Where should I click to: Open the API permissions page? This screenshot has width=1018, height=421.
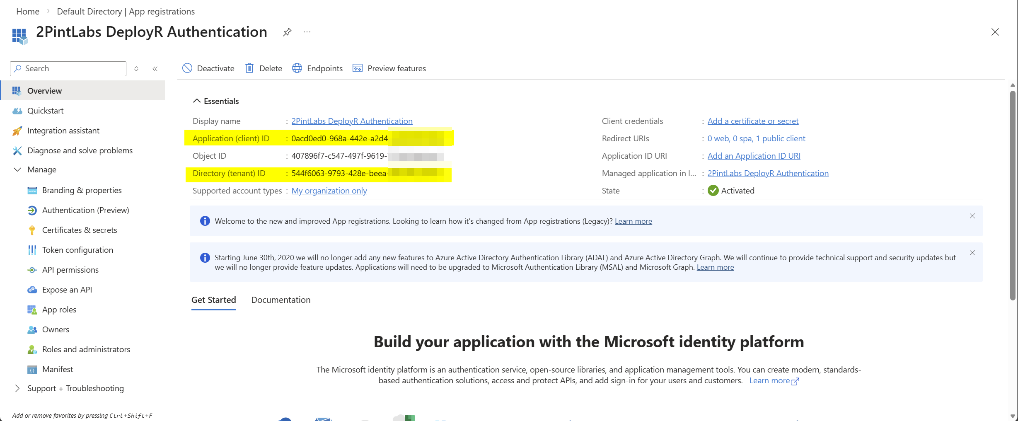(x=70, y=270)
